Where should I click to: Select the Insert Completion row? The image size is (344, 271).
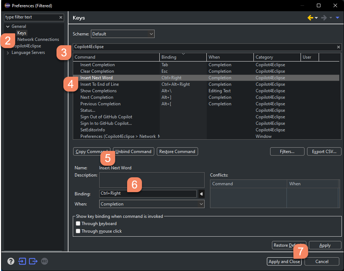pos(206,65)
